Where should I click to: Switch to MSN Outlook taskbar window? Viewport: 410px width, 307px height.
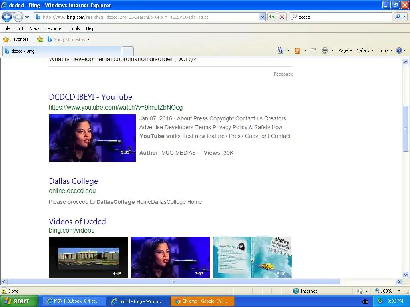click(x=74, y=301)
